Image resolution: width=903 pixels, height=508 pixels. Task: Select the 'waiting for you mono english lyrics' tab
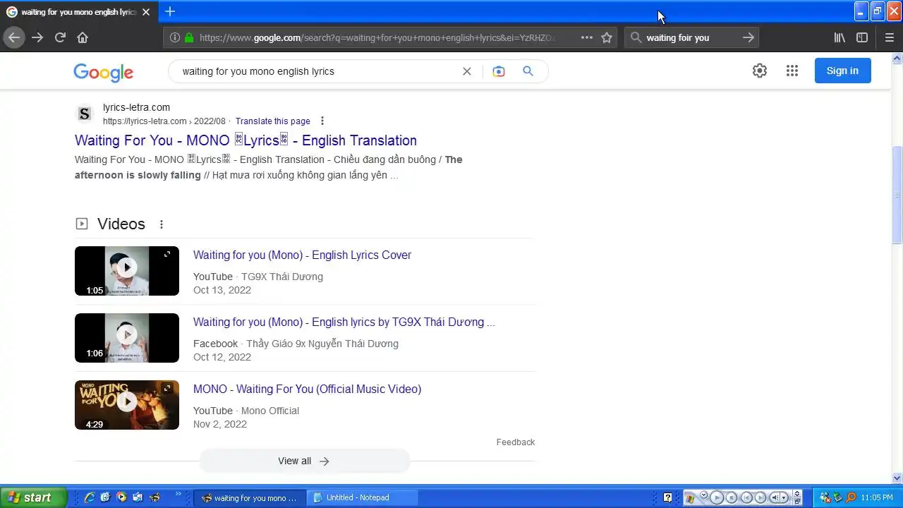click(79, 12)
